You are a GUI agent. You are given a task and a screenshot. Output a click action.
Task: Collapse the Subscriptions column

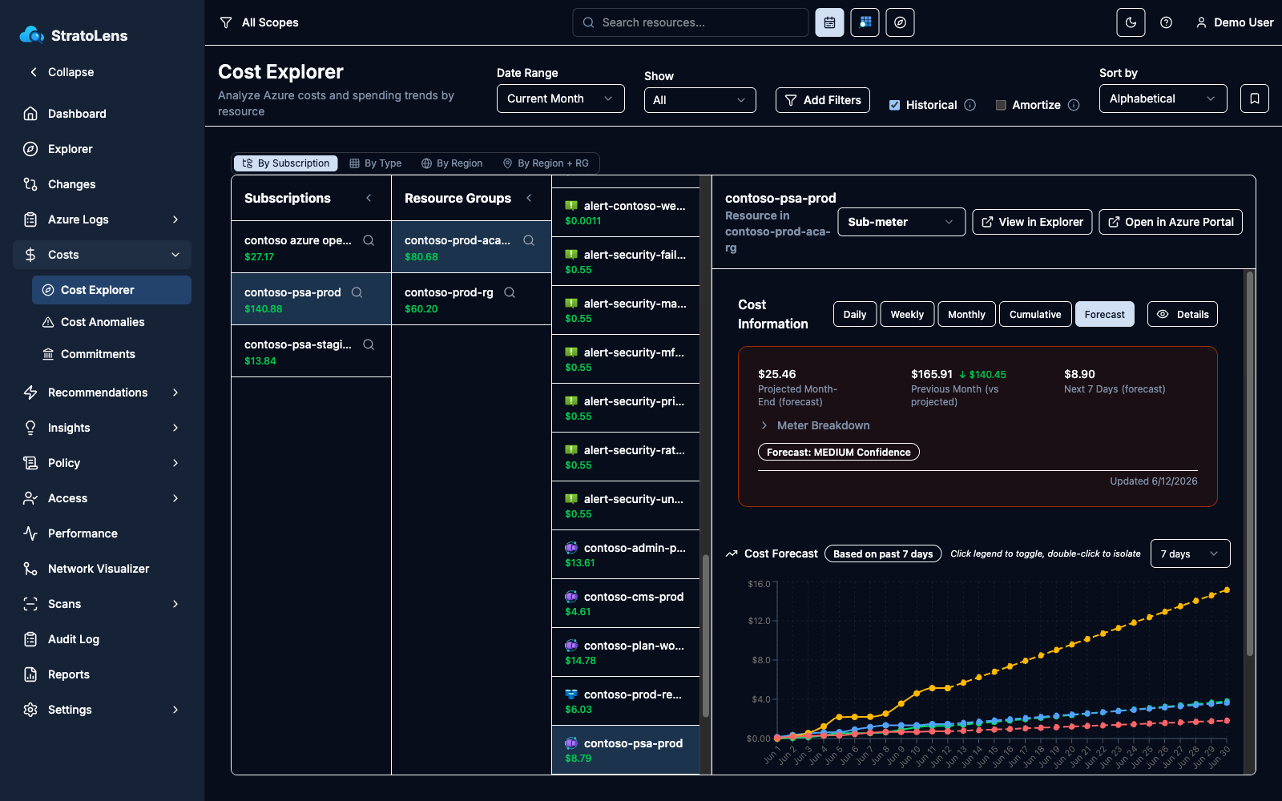tap(369, 198)
